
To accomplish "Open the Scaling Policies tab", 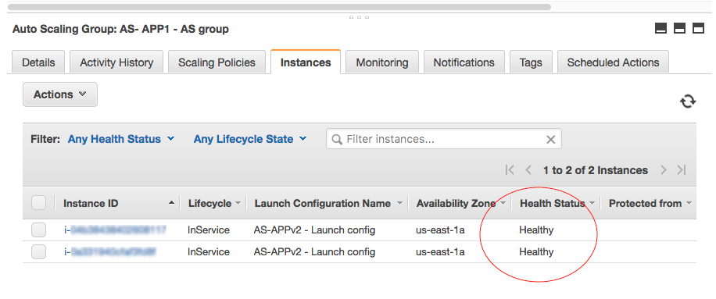I will [x=217, y=62].
